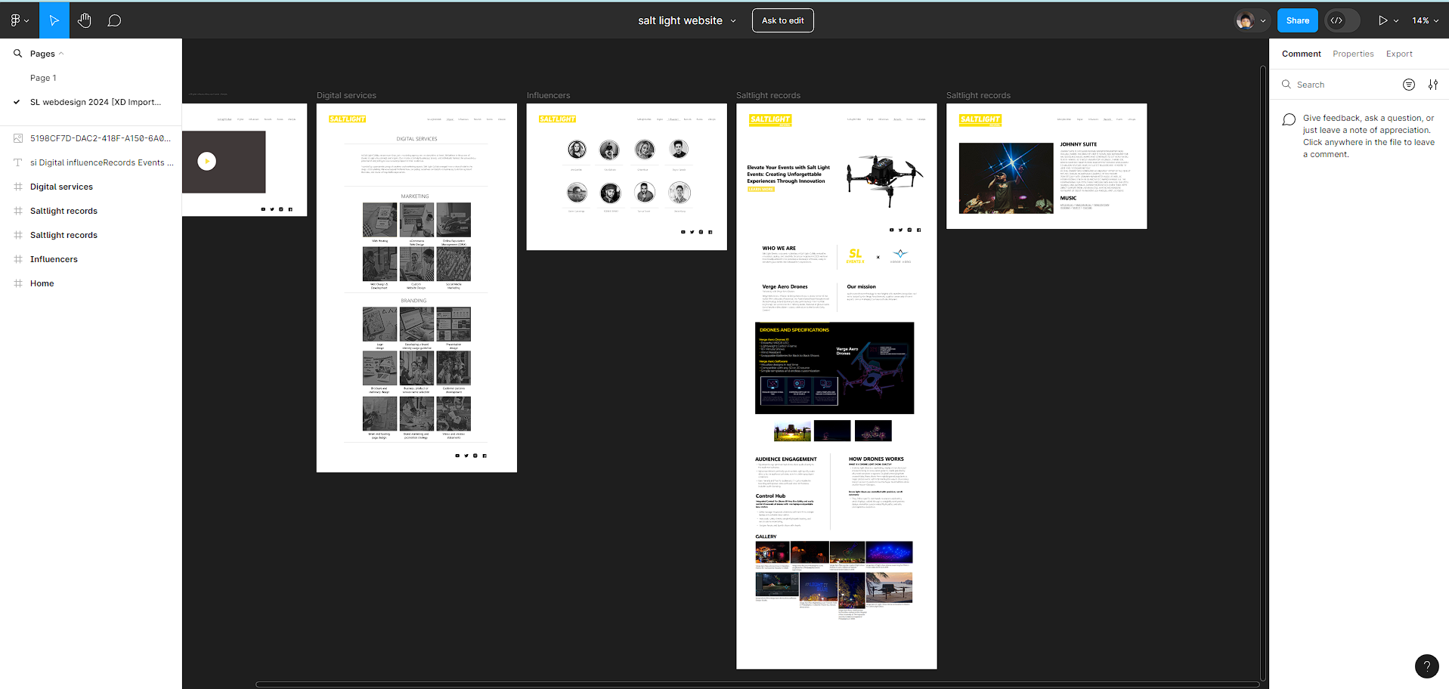The width and height of the screenshot is (1449, 689).
Task: Click the concert photo in the Johnny Suite frame
Action: pos(1006,178)
